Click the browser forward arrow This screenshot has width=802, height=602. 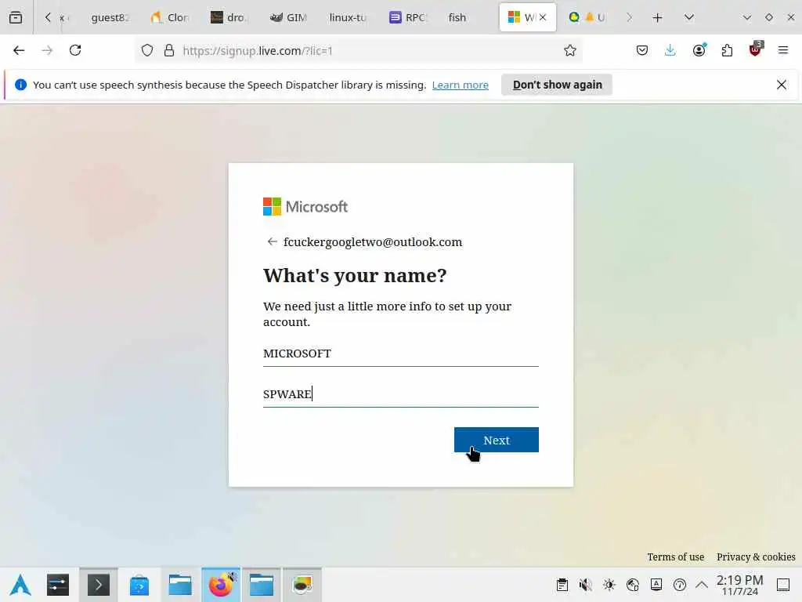pyautogui.click(x=47, y=50)
